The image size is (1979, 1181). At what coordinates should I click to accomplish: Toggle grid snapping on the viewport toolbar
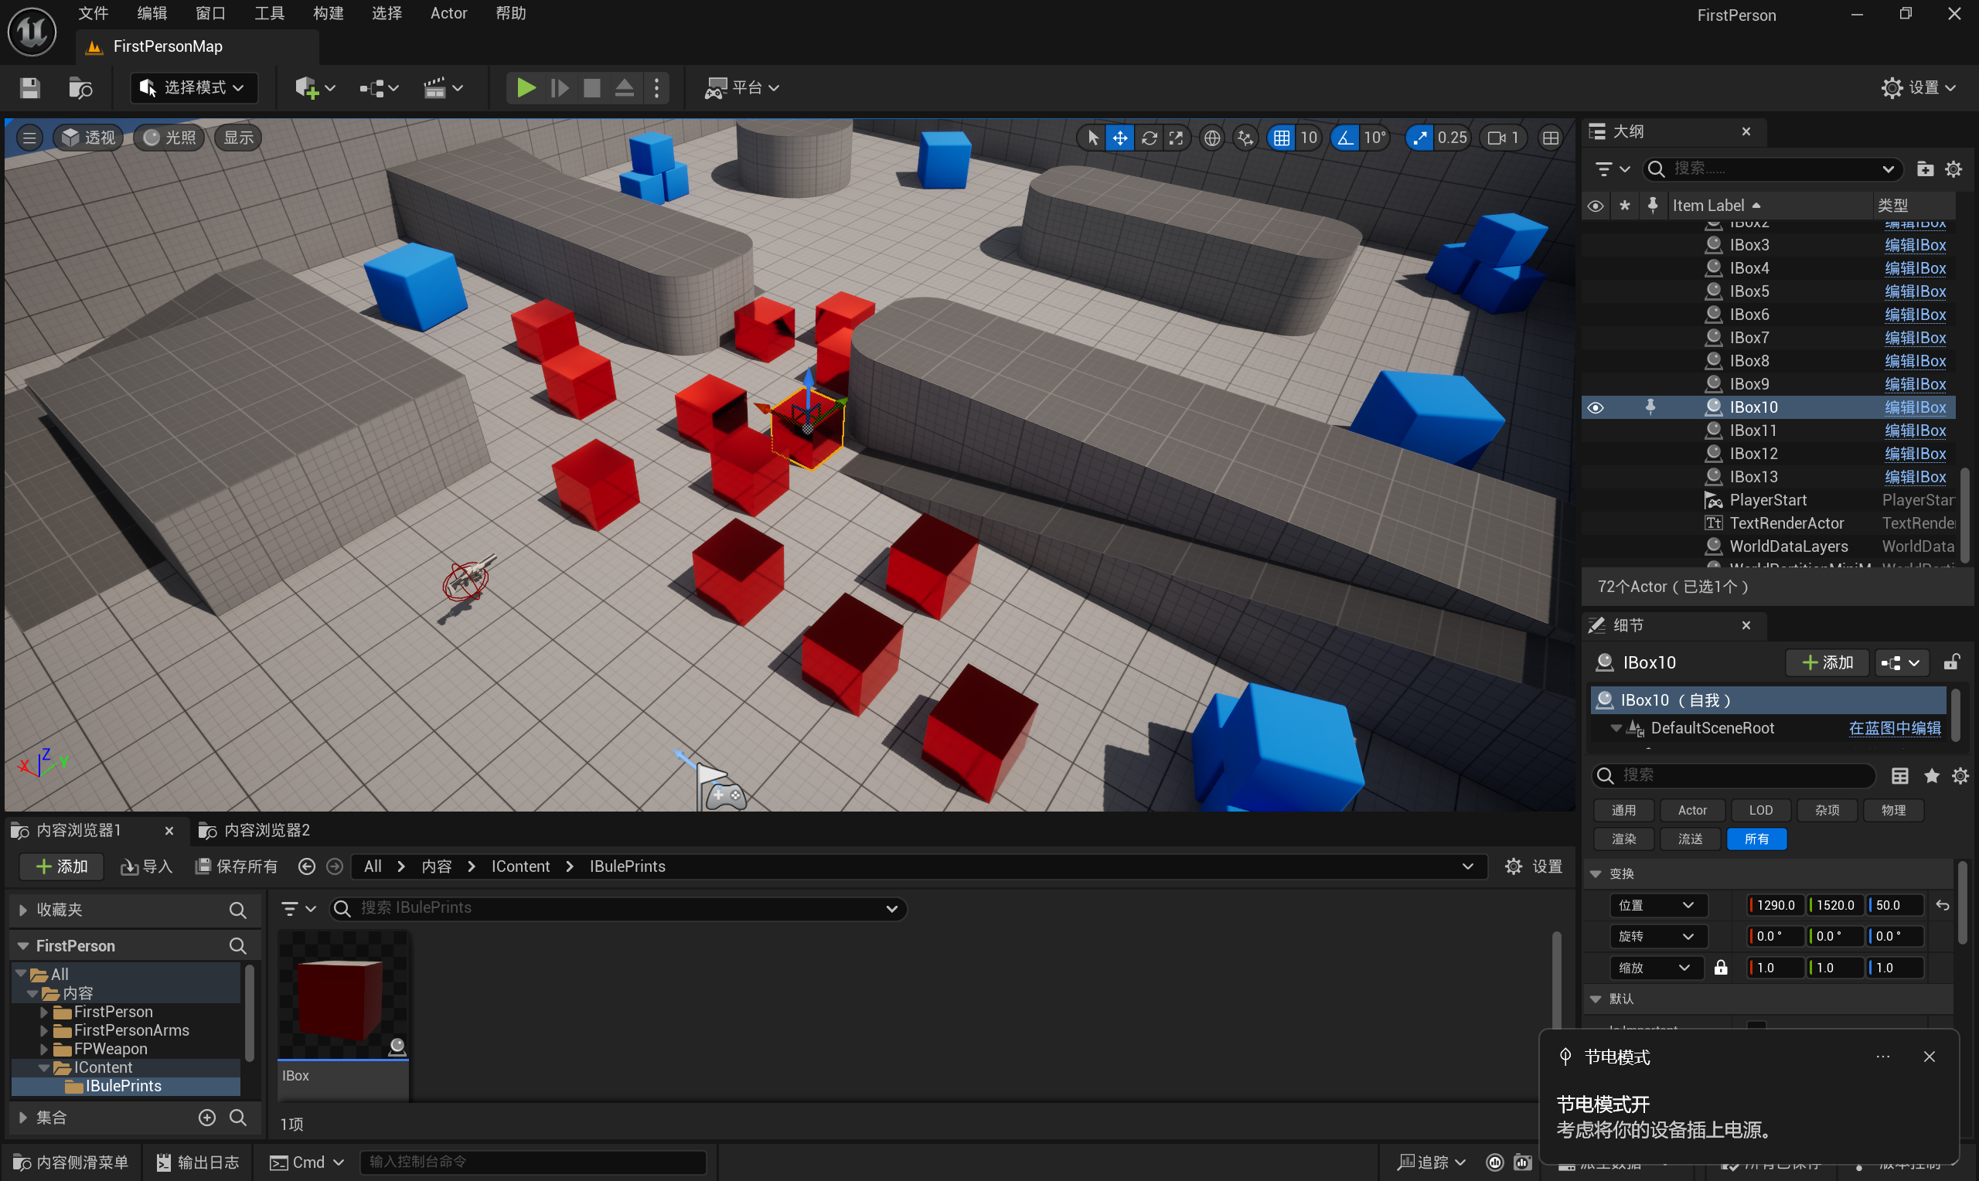pos(1281,138)
